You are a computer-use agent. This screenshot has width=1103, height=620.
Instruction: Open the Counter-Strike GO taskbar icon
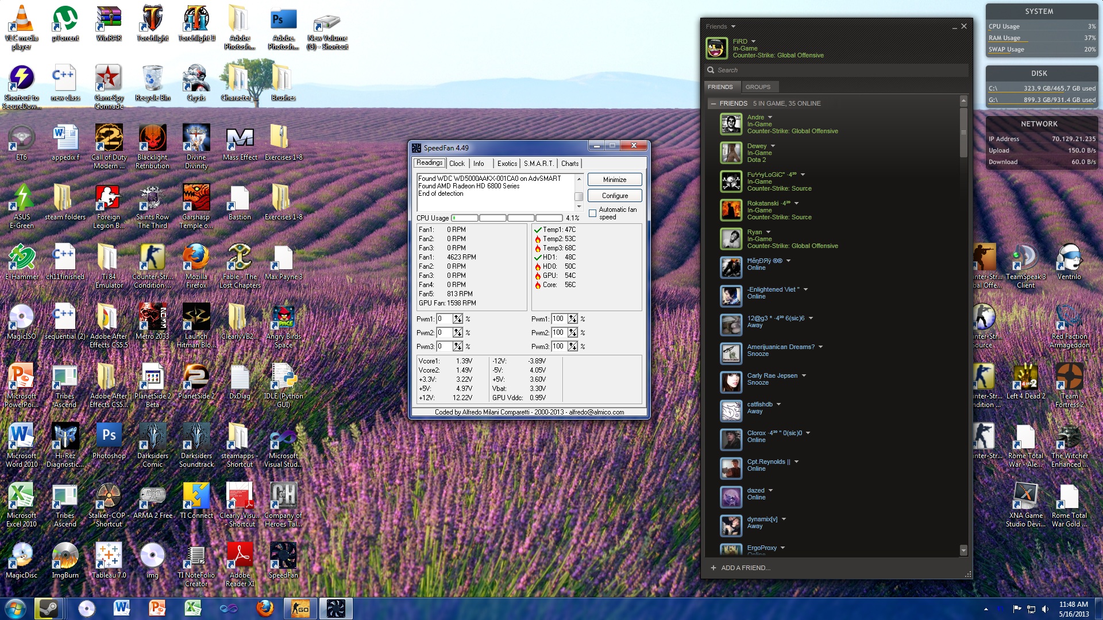(x=300, y=608)
